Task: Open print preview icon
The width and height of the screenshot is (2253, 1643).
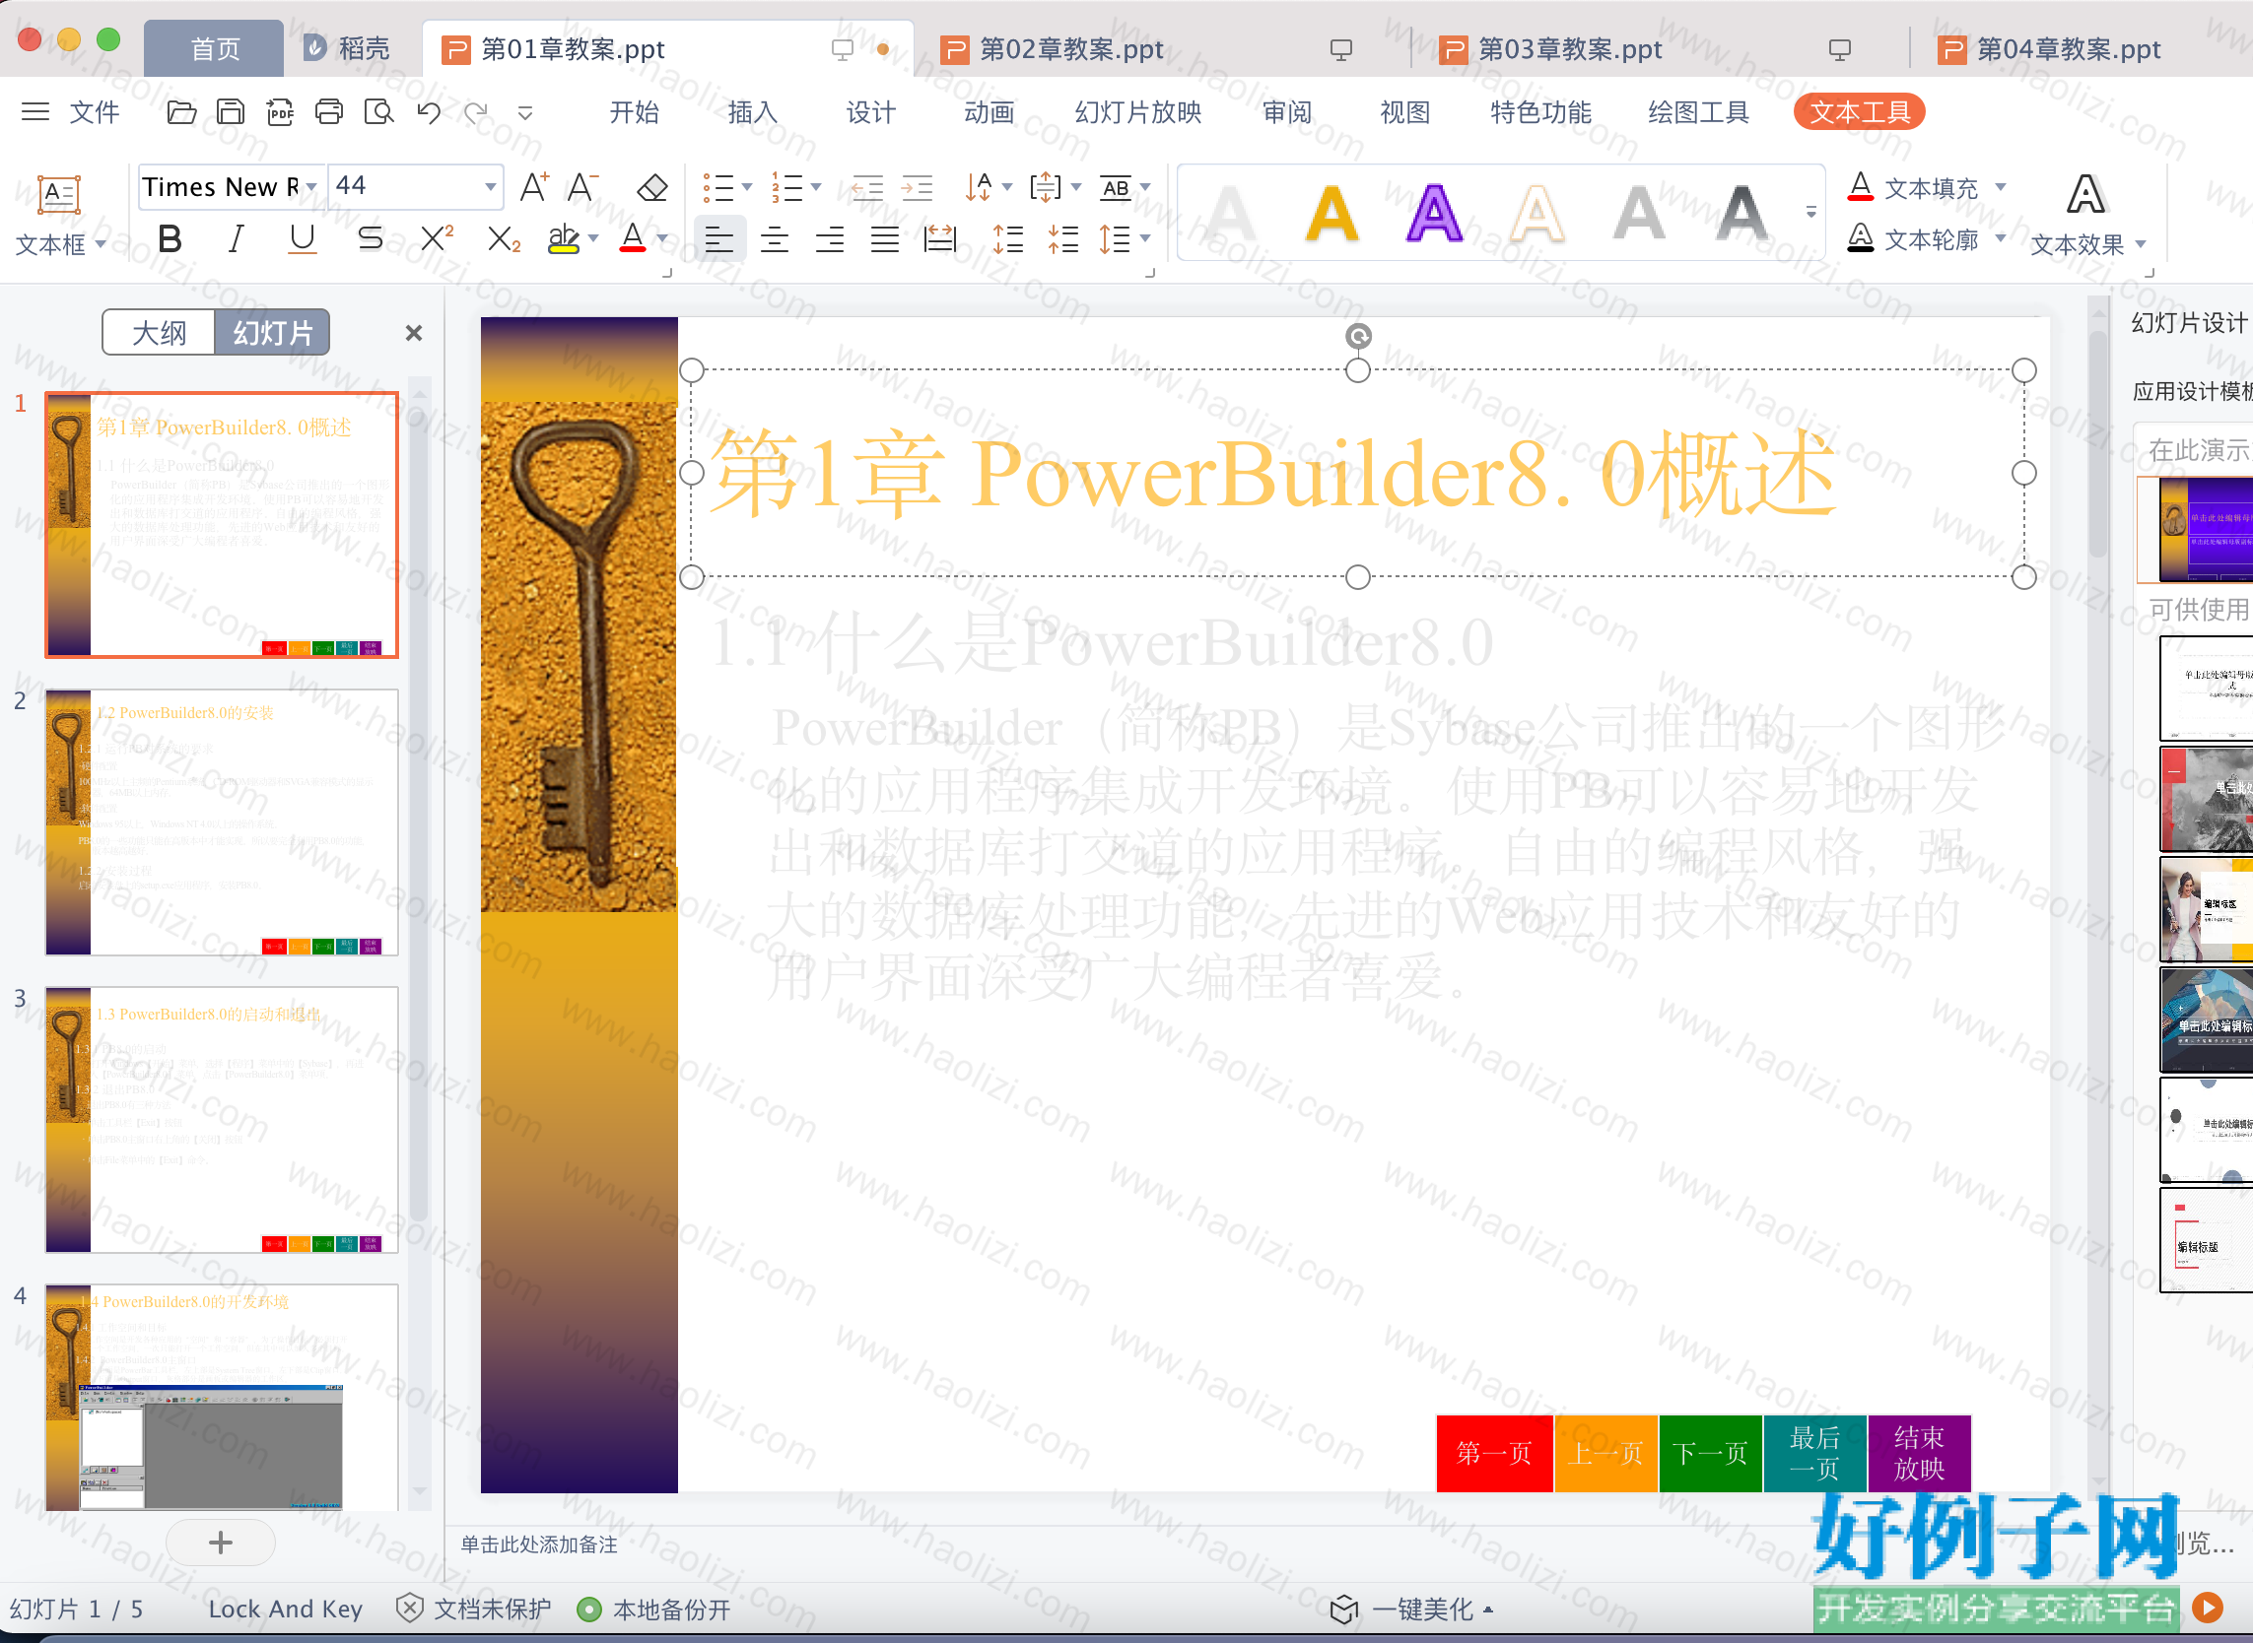Action: 378,112
